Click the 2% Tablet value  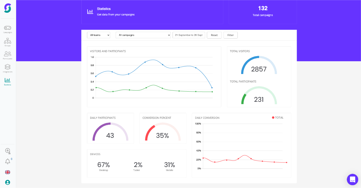click(138, 165)
